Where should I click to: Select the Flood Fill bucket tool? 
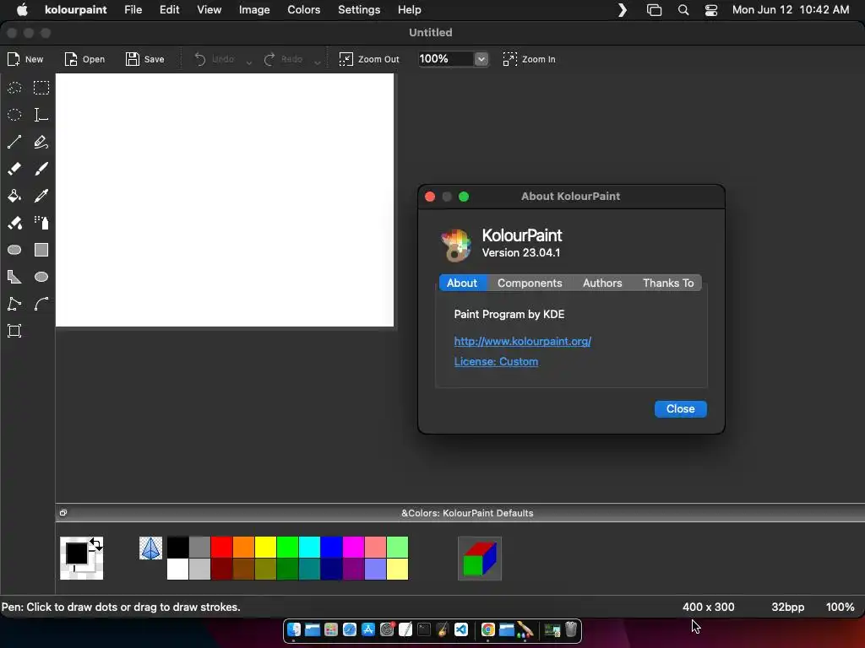[14, 196]
